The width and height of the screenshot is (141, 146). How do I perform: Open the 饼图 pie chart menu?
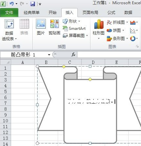[x=115, y=30]
